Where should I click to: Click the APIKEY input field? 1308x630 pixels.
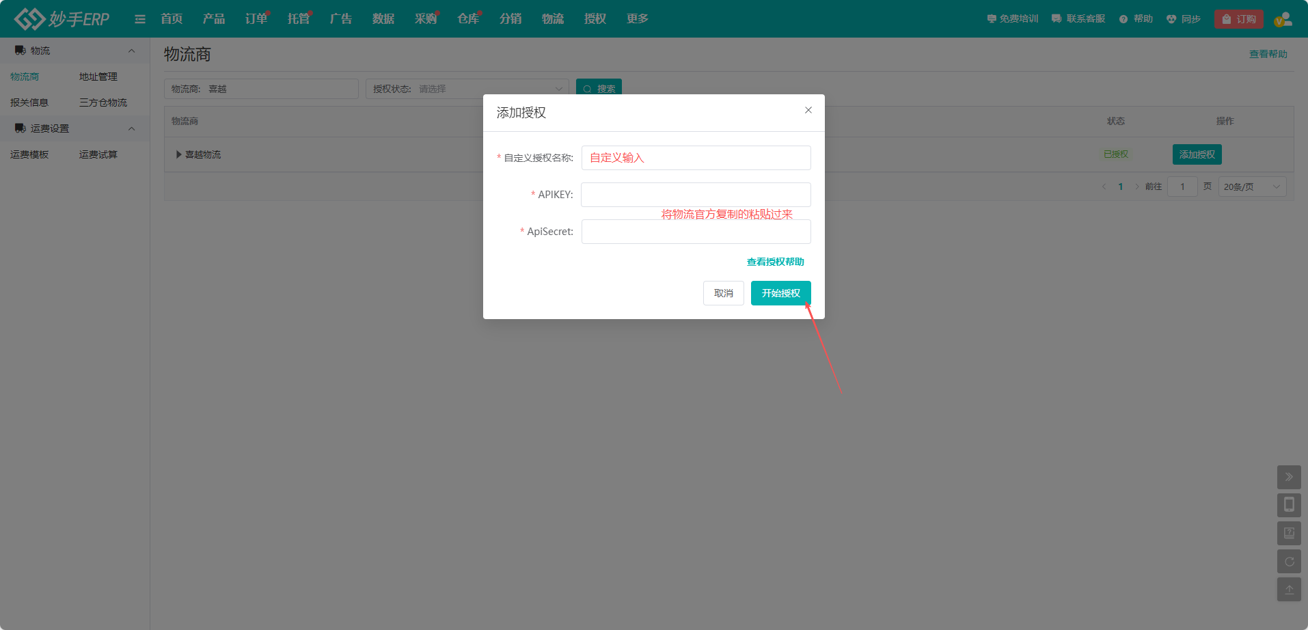[x=696, y=195]
